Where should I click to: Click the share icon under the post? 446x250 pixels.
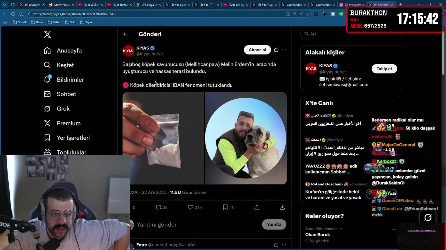click(x=257, y=207)
